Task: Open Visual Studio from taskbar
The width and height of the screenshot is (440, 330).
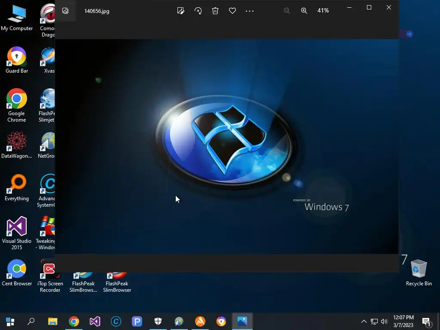Action: (95, 321)
